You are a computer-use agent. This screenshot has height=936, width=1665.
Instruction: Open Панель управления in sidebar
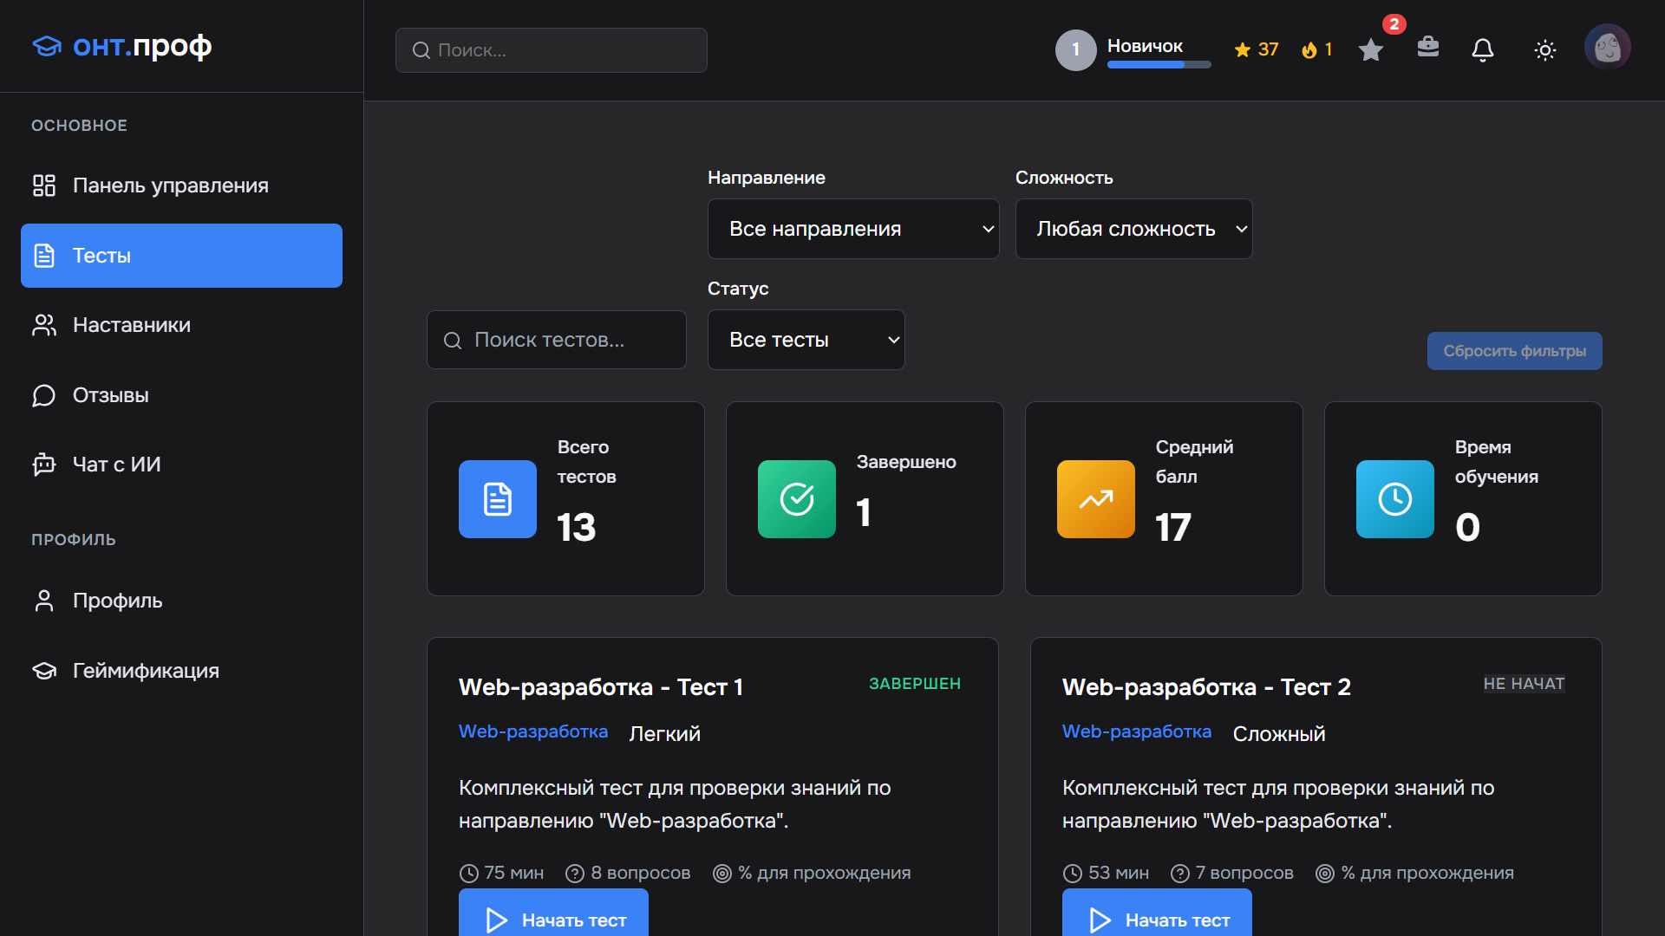click(171, 185)
